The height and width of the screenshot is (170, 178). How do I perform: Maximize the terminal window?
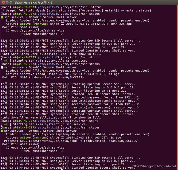pyautogui.click(x=11, y=2)
